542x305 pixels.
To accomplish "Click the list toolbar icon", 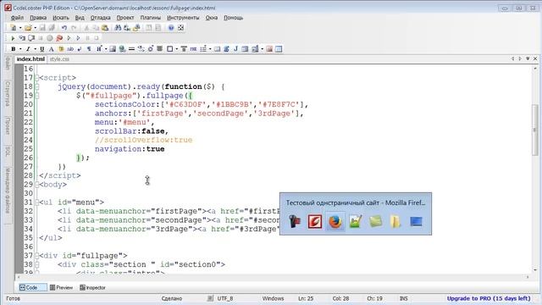I will 203,49.
